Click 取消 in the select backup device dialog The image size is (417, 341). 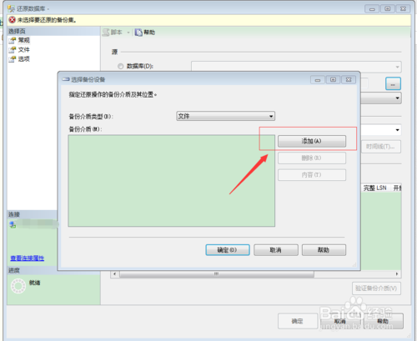click(276, 250)
